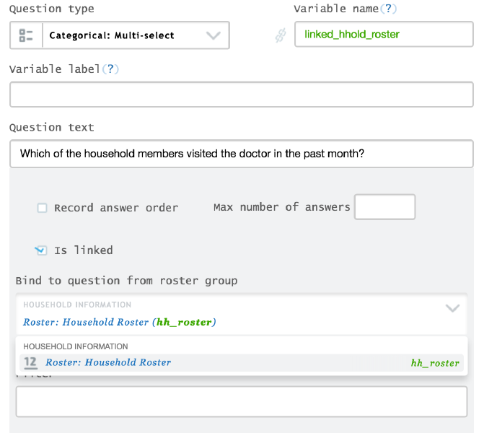Open the Categorical: Multi-select question type dropdown
Image resolution: width=484 pixels, height=433 pixels.
click(x=119, y=35)
